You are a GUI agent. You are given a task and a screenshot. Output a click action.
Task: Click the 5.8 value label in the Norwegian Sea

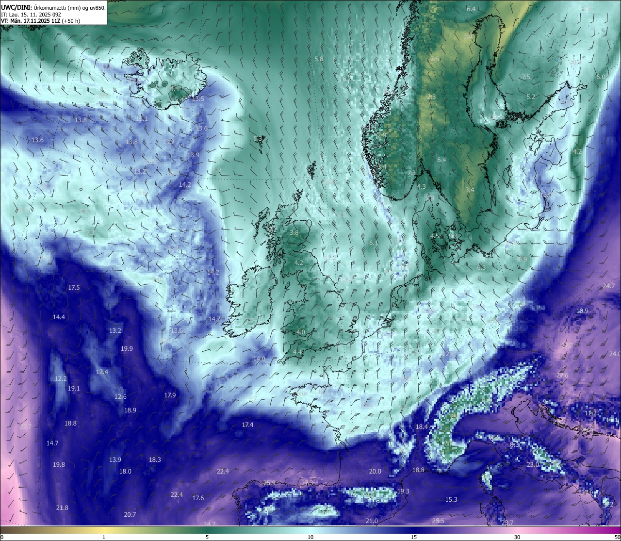[x=319, y=59]
